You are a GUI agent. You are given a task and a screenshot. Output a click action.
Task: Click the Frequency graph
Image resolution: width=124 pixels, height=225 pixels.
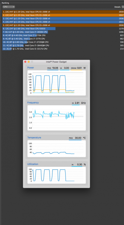pyautogui.click(x=56, y=118)
